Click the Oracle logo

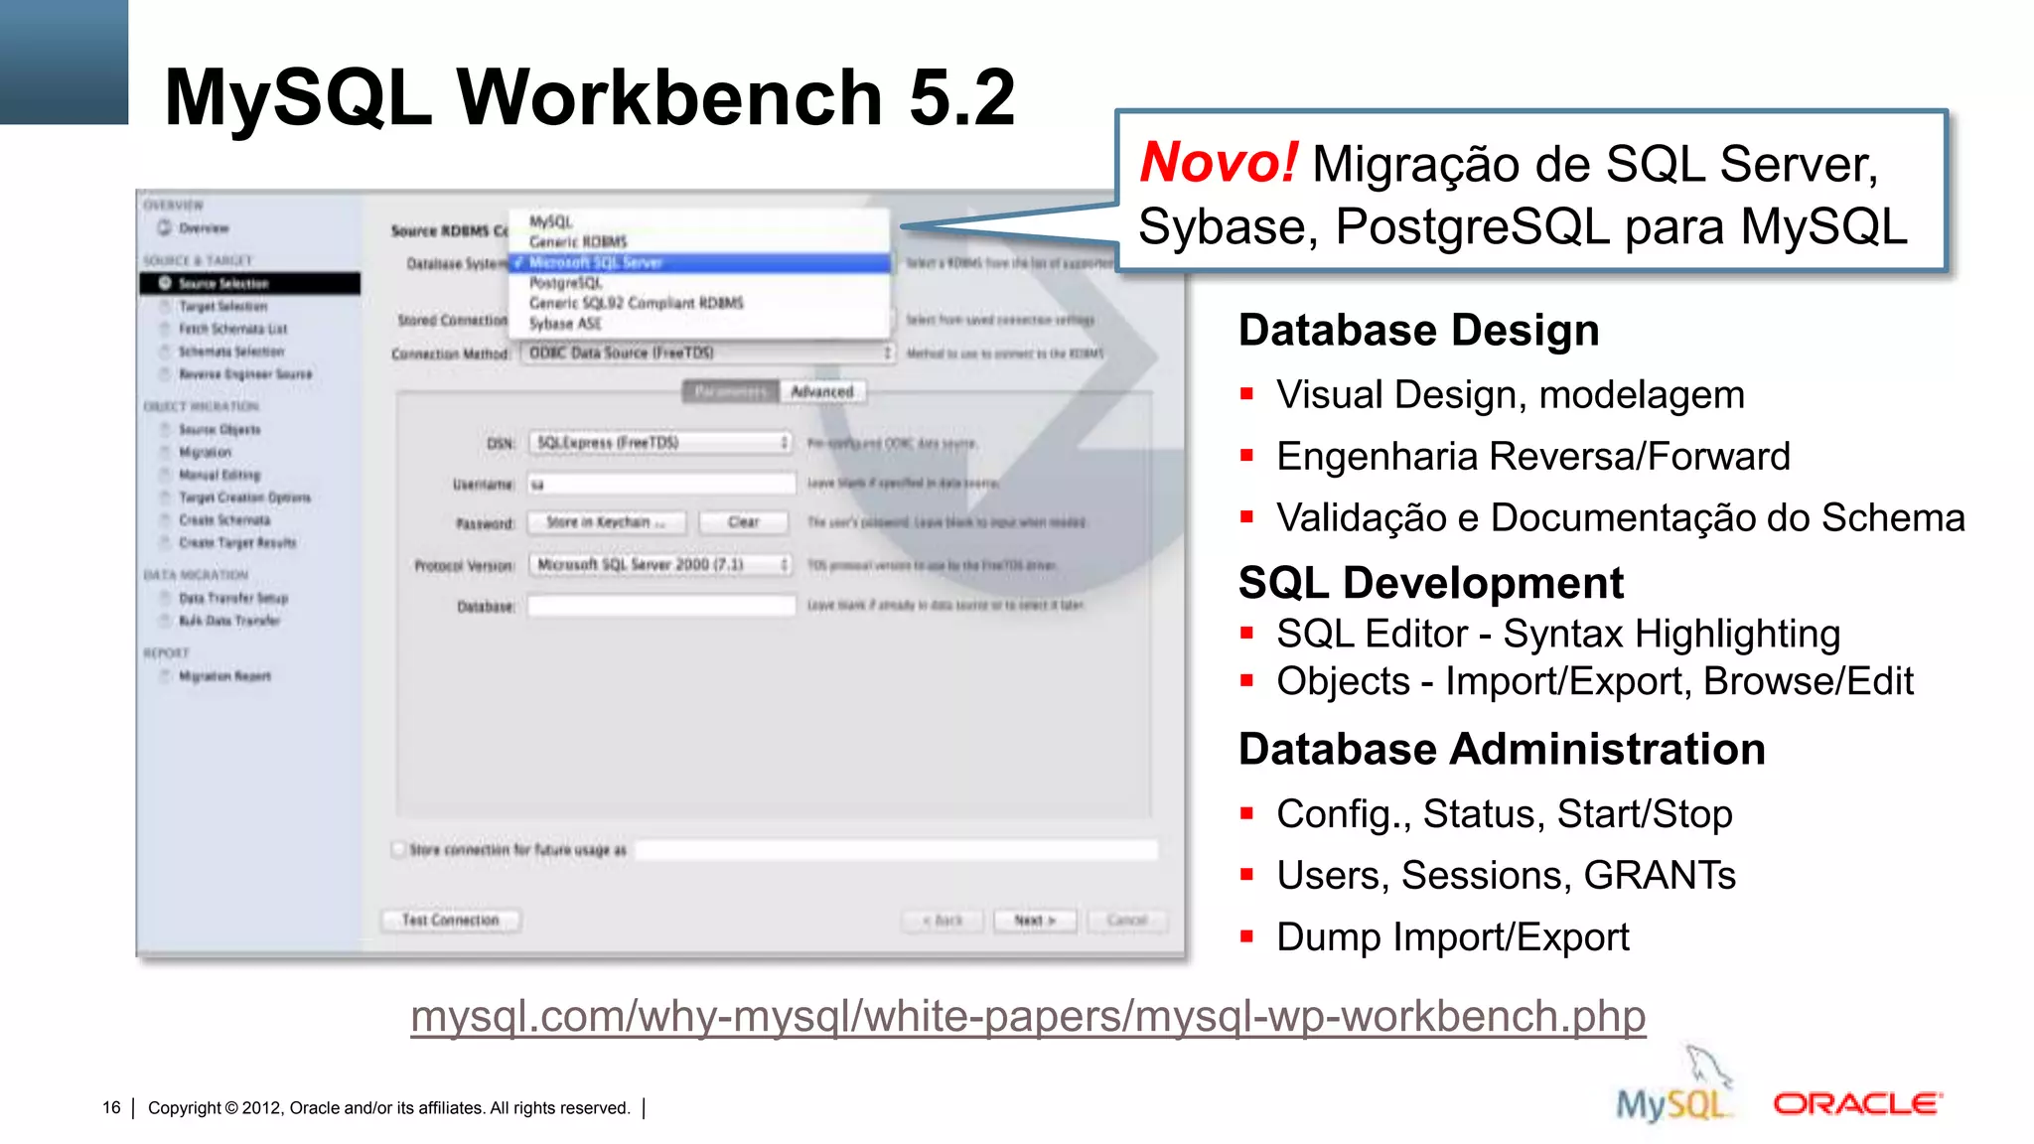pos(1857,1103)
